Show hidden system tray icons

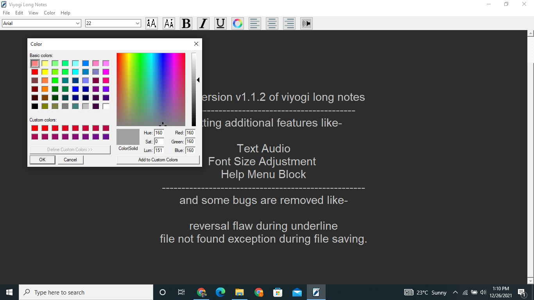pyautogui.click(x=455, y=292)
